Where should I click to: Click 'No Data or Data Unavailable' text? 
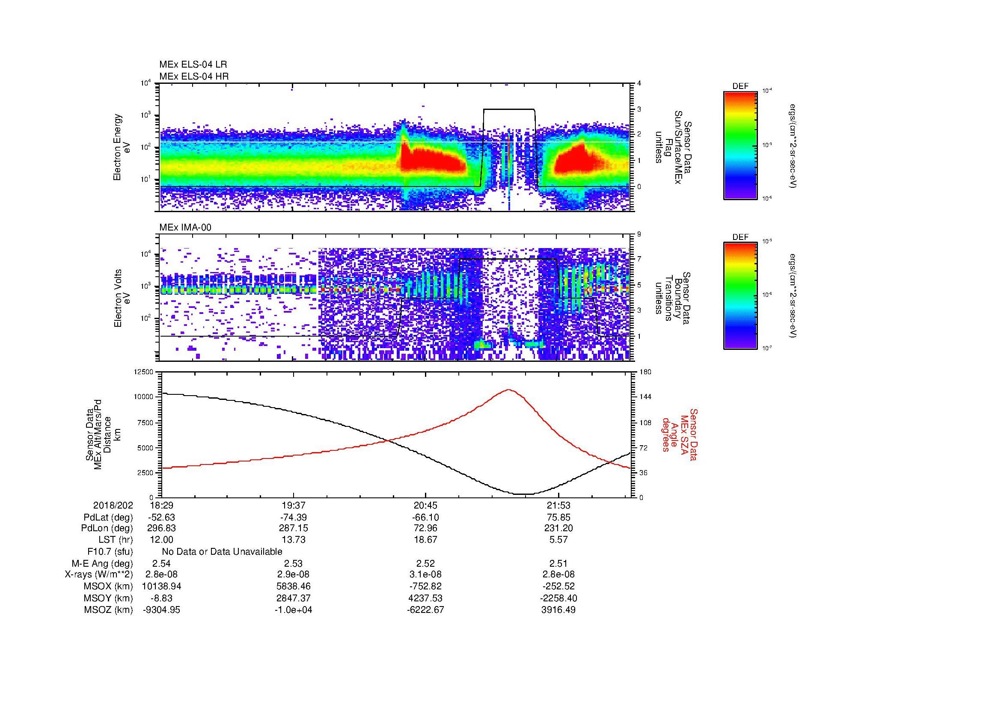(x=222, y=552)
